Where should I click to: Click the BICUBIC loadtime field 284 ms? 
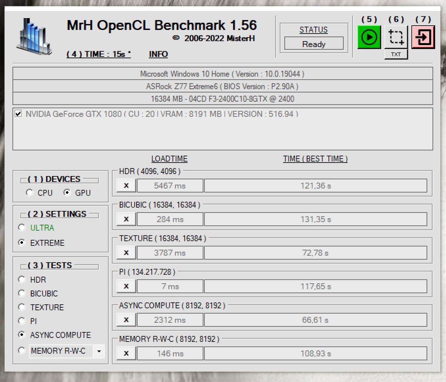click(x=170, y=219)
